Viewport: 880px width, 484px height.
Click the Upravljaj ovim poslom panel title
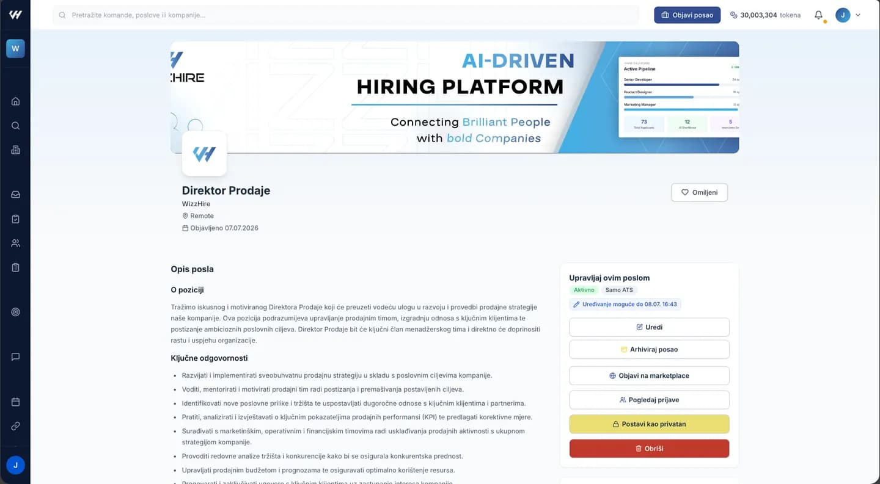click(x=609, y=278)
